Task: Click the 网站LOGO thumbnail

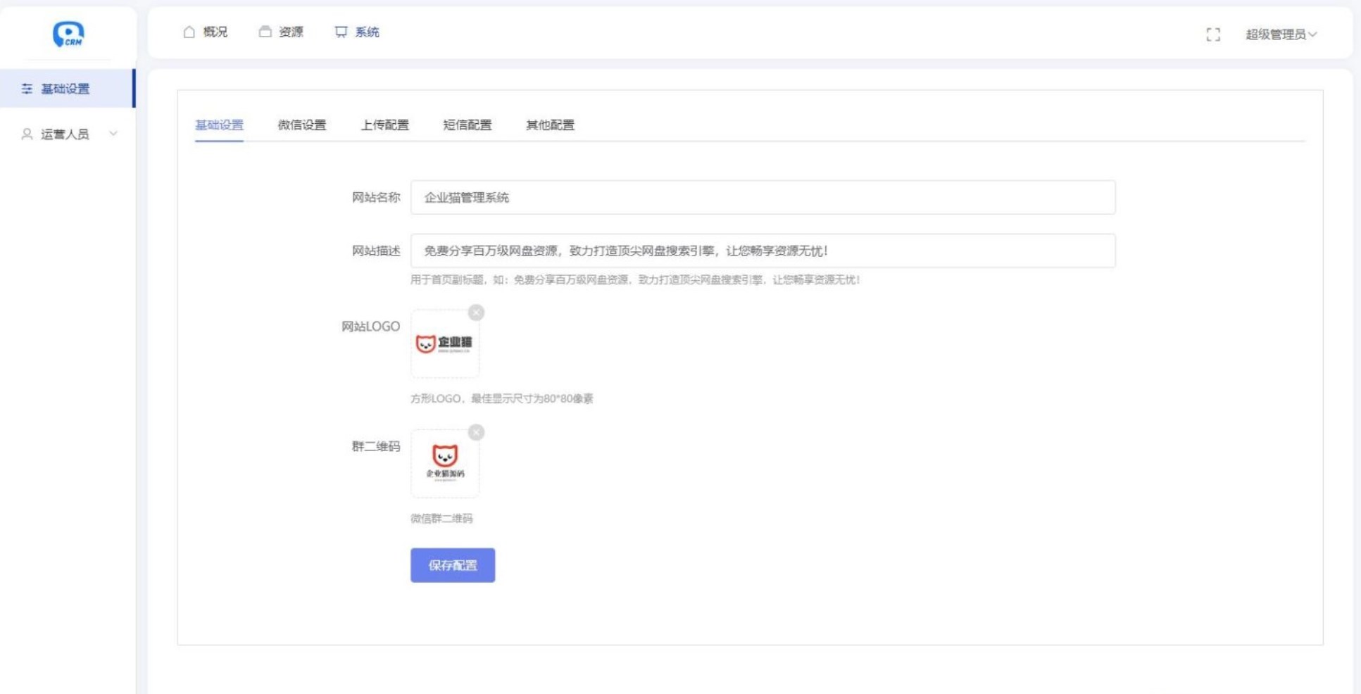Action: point(445,343)
